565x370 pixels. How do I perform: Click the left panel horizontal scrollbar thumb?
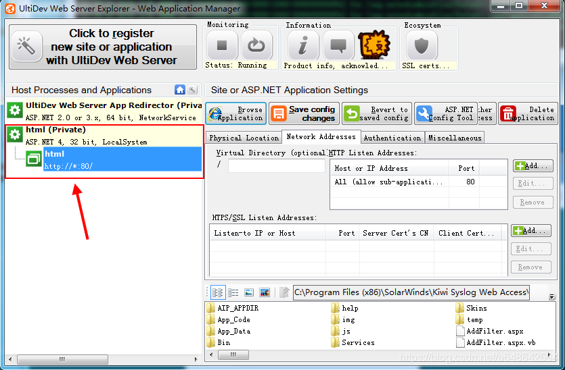pyautogui.click(x=62, y=359)
